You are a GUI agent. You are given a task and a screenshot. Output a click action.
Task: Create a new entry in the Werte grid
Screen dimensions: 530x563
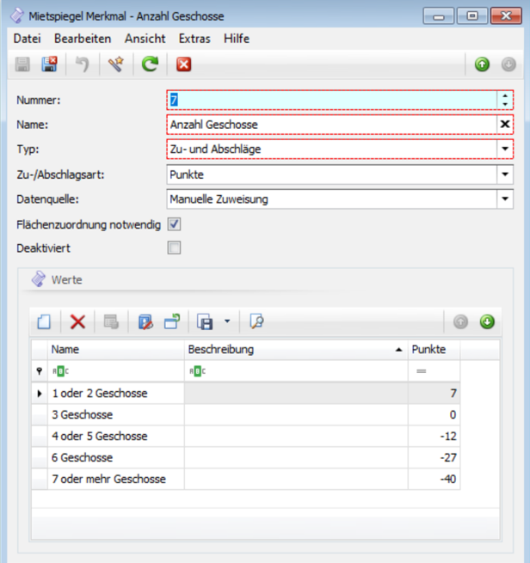click(45, 321)
